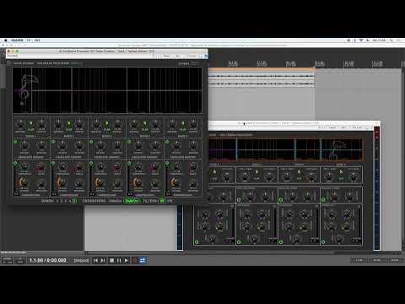This screenshot has height=304, width=405.
Task: Turn off Band 4 compressor power icon, front plugin
Action: click(x=129, y=163)
